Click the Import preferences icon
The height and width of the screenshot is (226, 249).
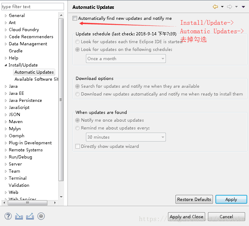click(x=19, y=216)
